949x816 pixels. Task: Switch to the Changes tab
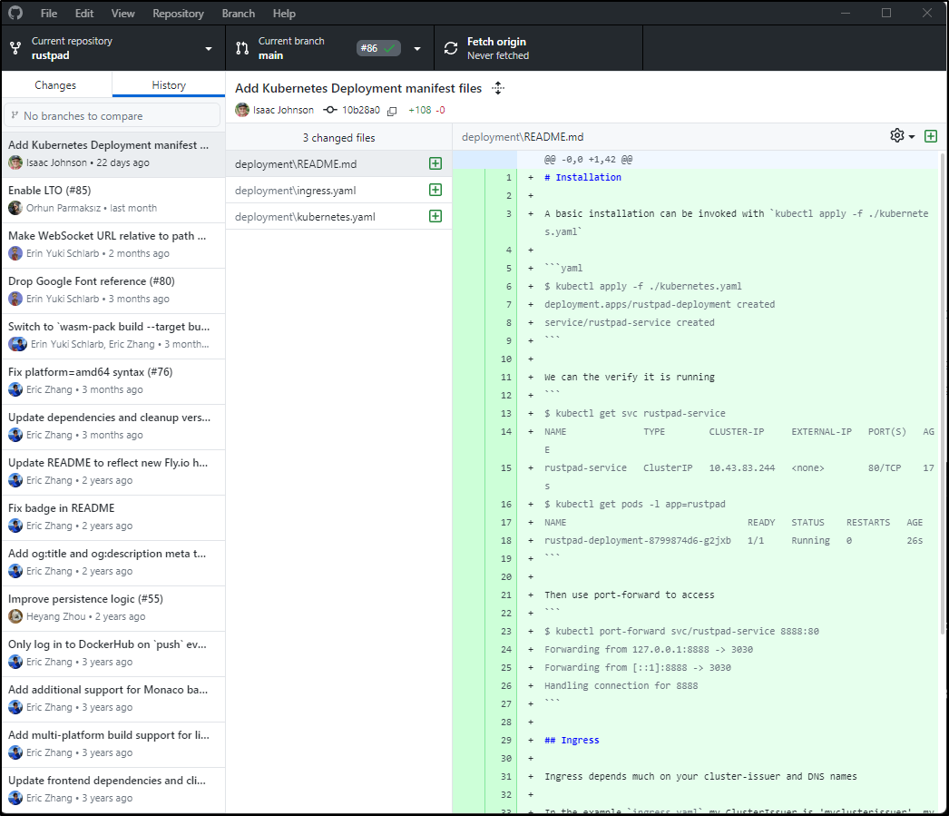click(x=55, y=85)
